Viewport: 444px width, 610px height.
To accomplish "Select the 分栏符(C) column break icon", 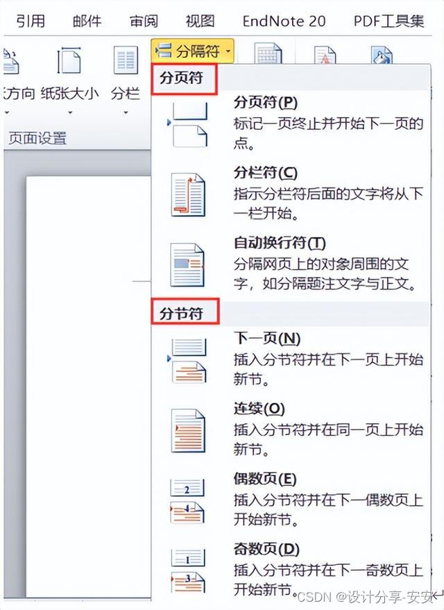I will coord(188,195).
